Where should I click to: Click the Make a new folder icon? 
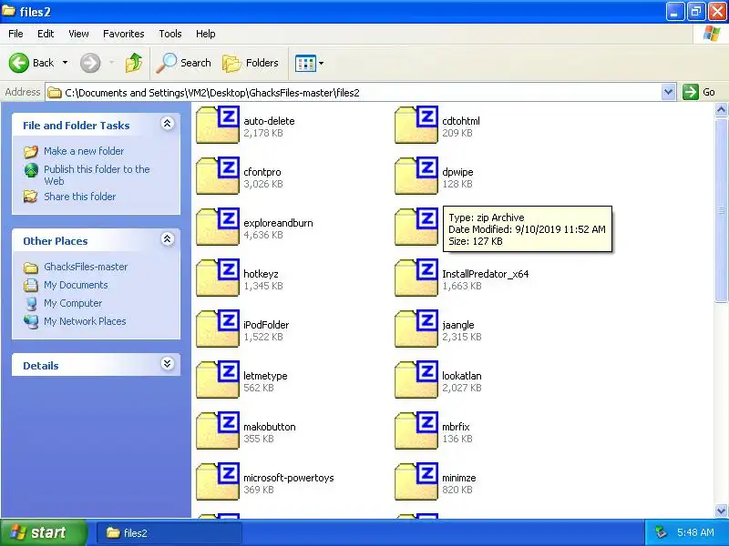(31, 151)
